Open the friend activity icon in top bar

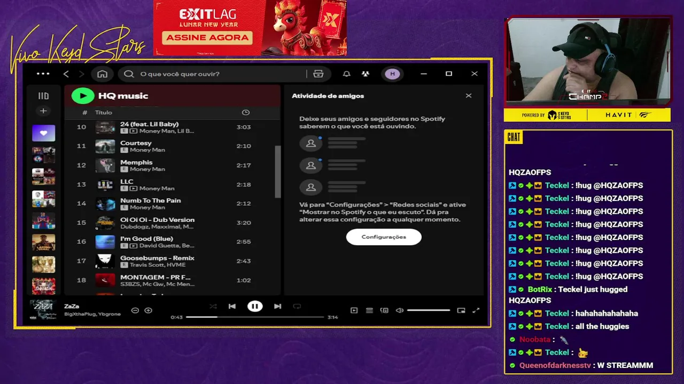tap(365, 74)
